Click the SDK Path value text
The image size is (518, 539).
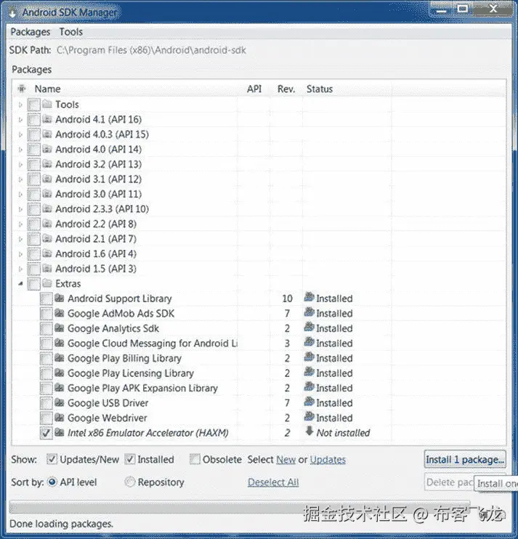pos(151,50)
